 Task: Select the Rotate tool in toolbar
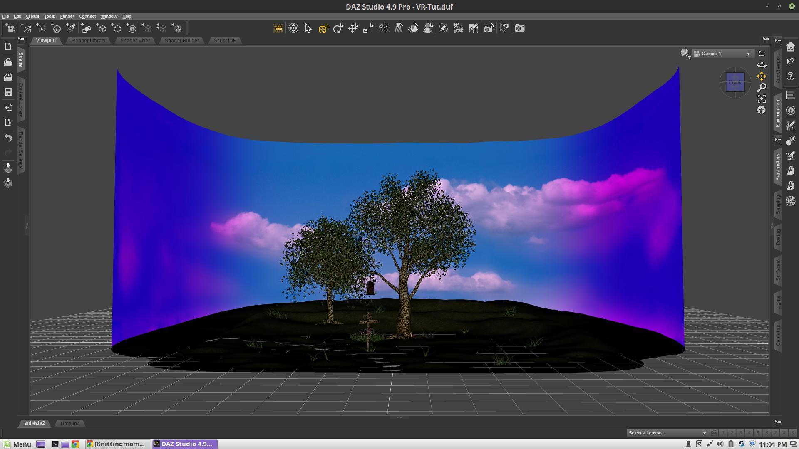click(x=338, y=28)
